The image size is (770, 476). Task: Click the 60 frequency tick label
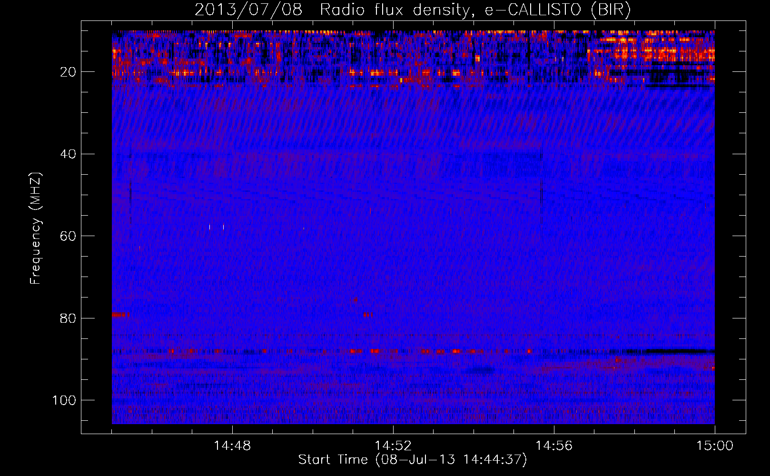click(x=69, y=236)
